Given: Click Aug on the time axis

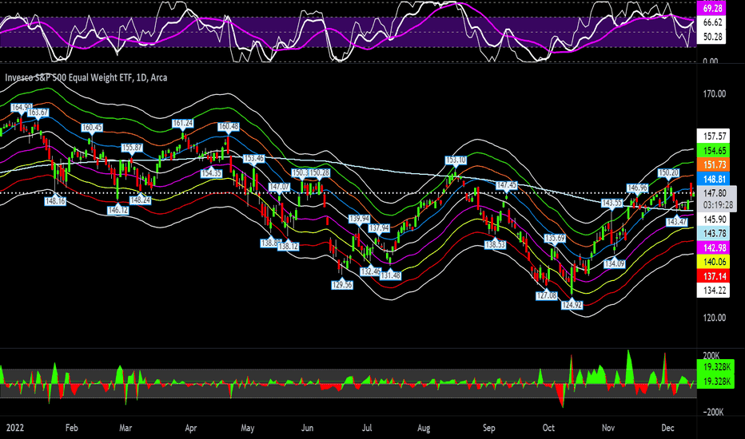Looking at the screenshot, I should coord(424,428).
